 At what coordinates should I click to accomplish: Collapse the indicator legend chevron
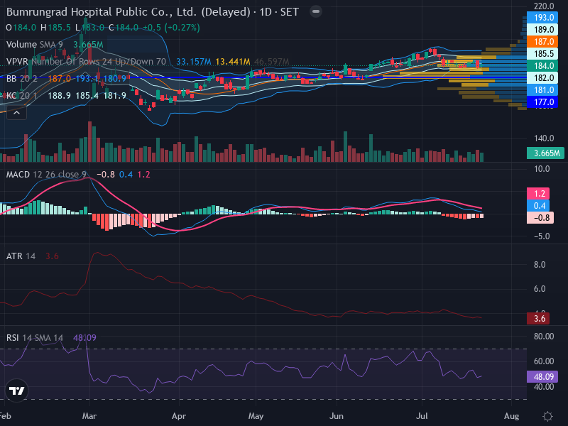click(16, 113)
